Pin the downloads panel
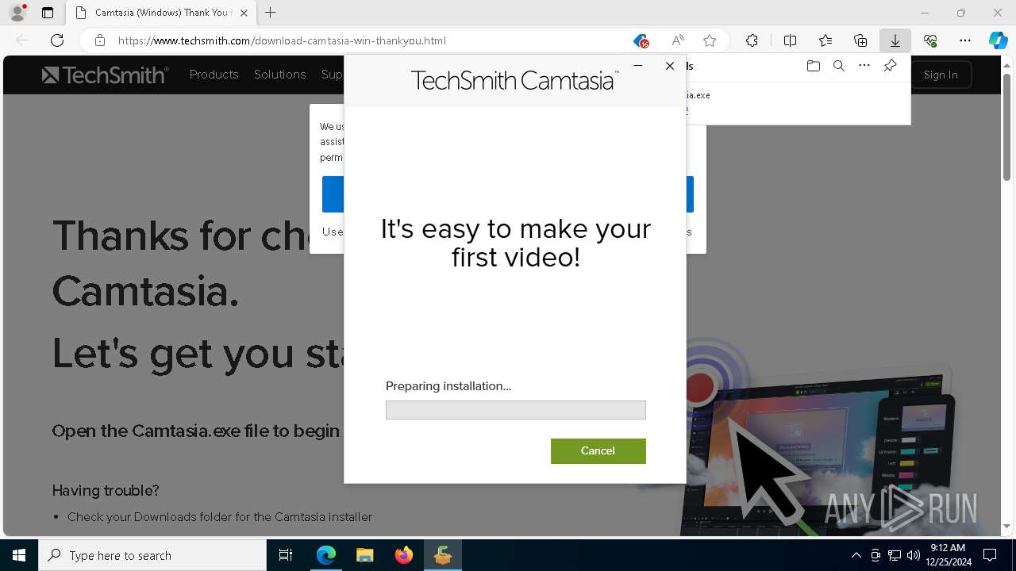This screenshot has width=1016, height=571. 890,66
